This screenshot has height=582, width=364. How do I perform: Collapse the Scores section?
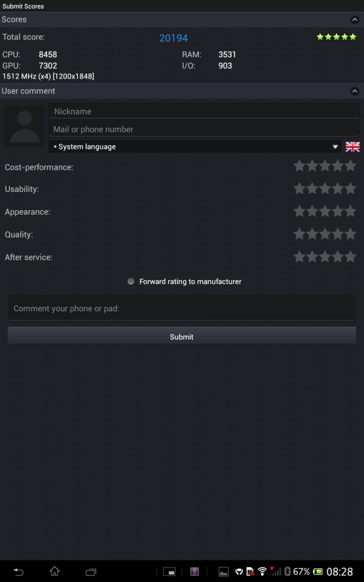click(355, 20)
